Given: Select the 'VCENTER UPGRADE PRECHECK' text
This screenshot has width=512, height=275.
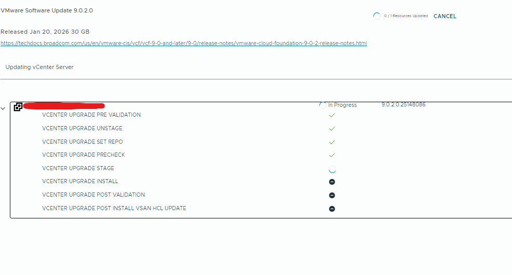Looking at the screenshot, I should (x=84, y=155).
